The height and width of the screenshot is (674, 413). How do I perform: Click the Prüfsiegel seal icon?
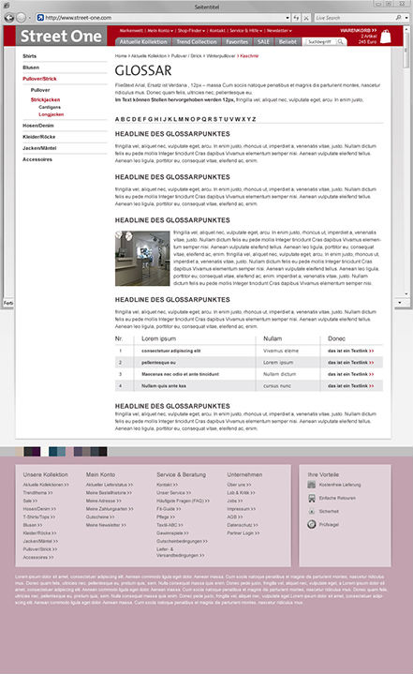(x=312, y=524)
